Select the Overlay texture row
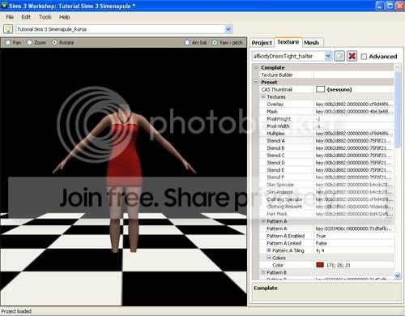Image resolution: width=405 pixels, height=316 pixels. [x=327, y=104]
